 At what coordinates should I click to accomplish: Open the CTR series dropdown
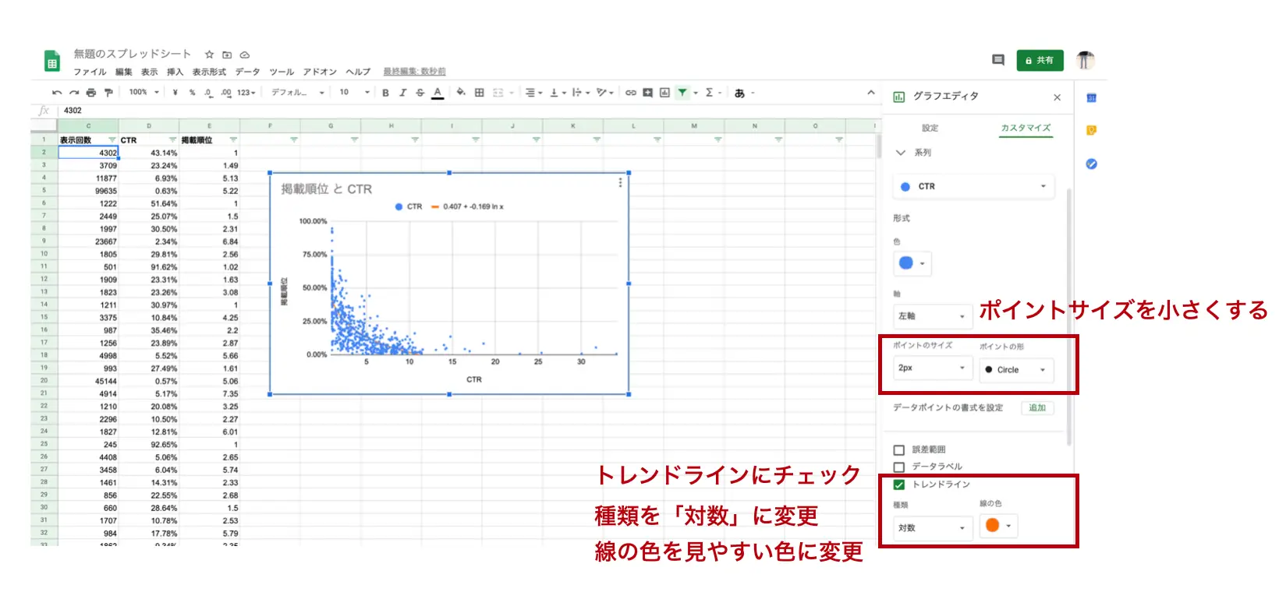(973, 186)
